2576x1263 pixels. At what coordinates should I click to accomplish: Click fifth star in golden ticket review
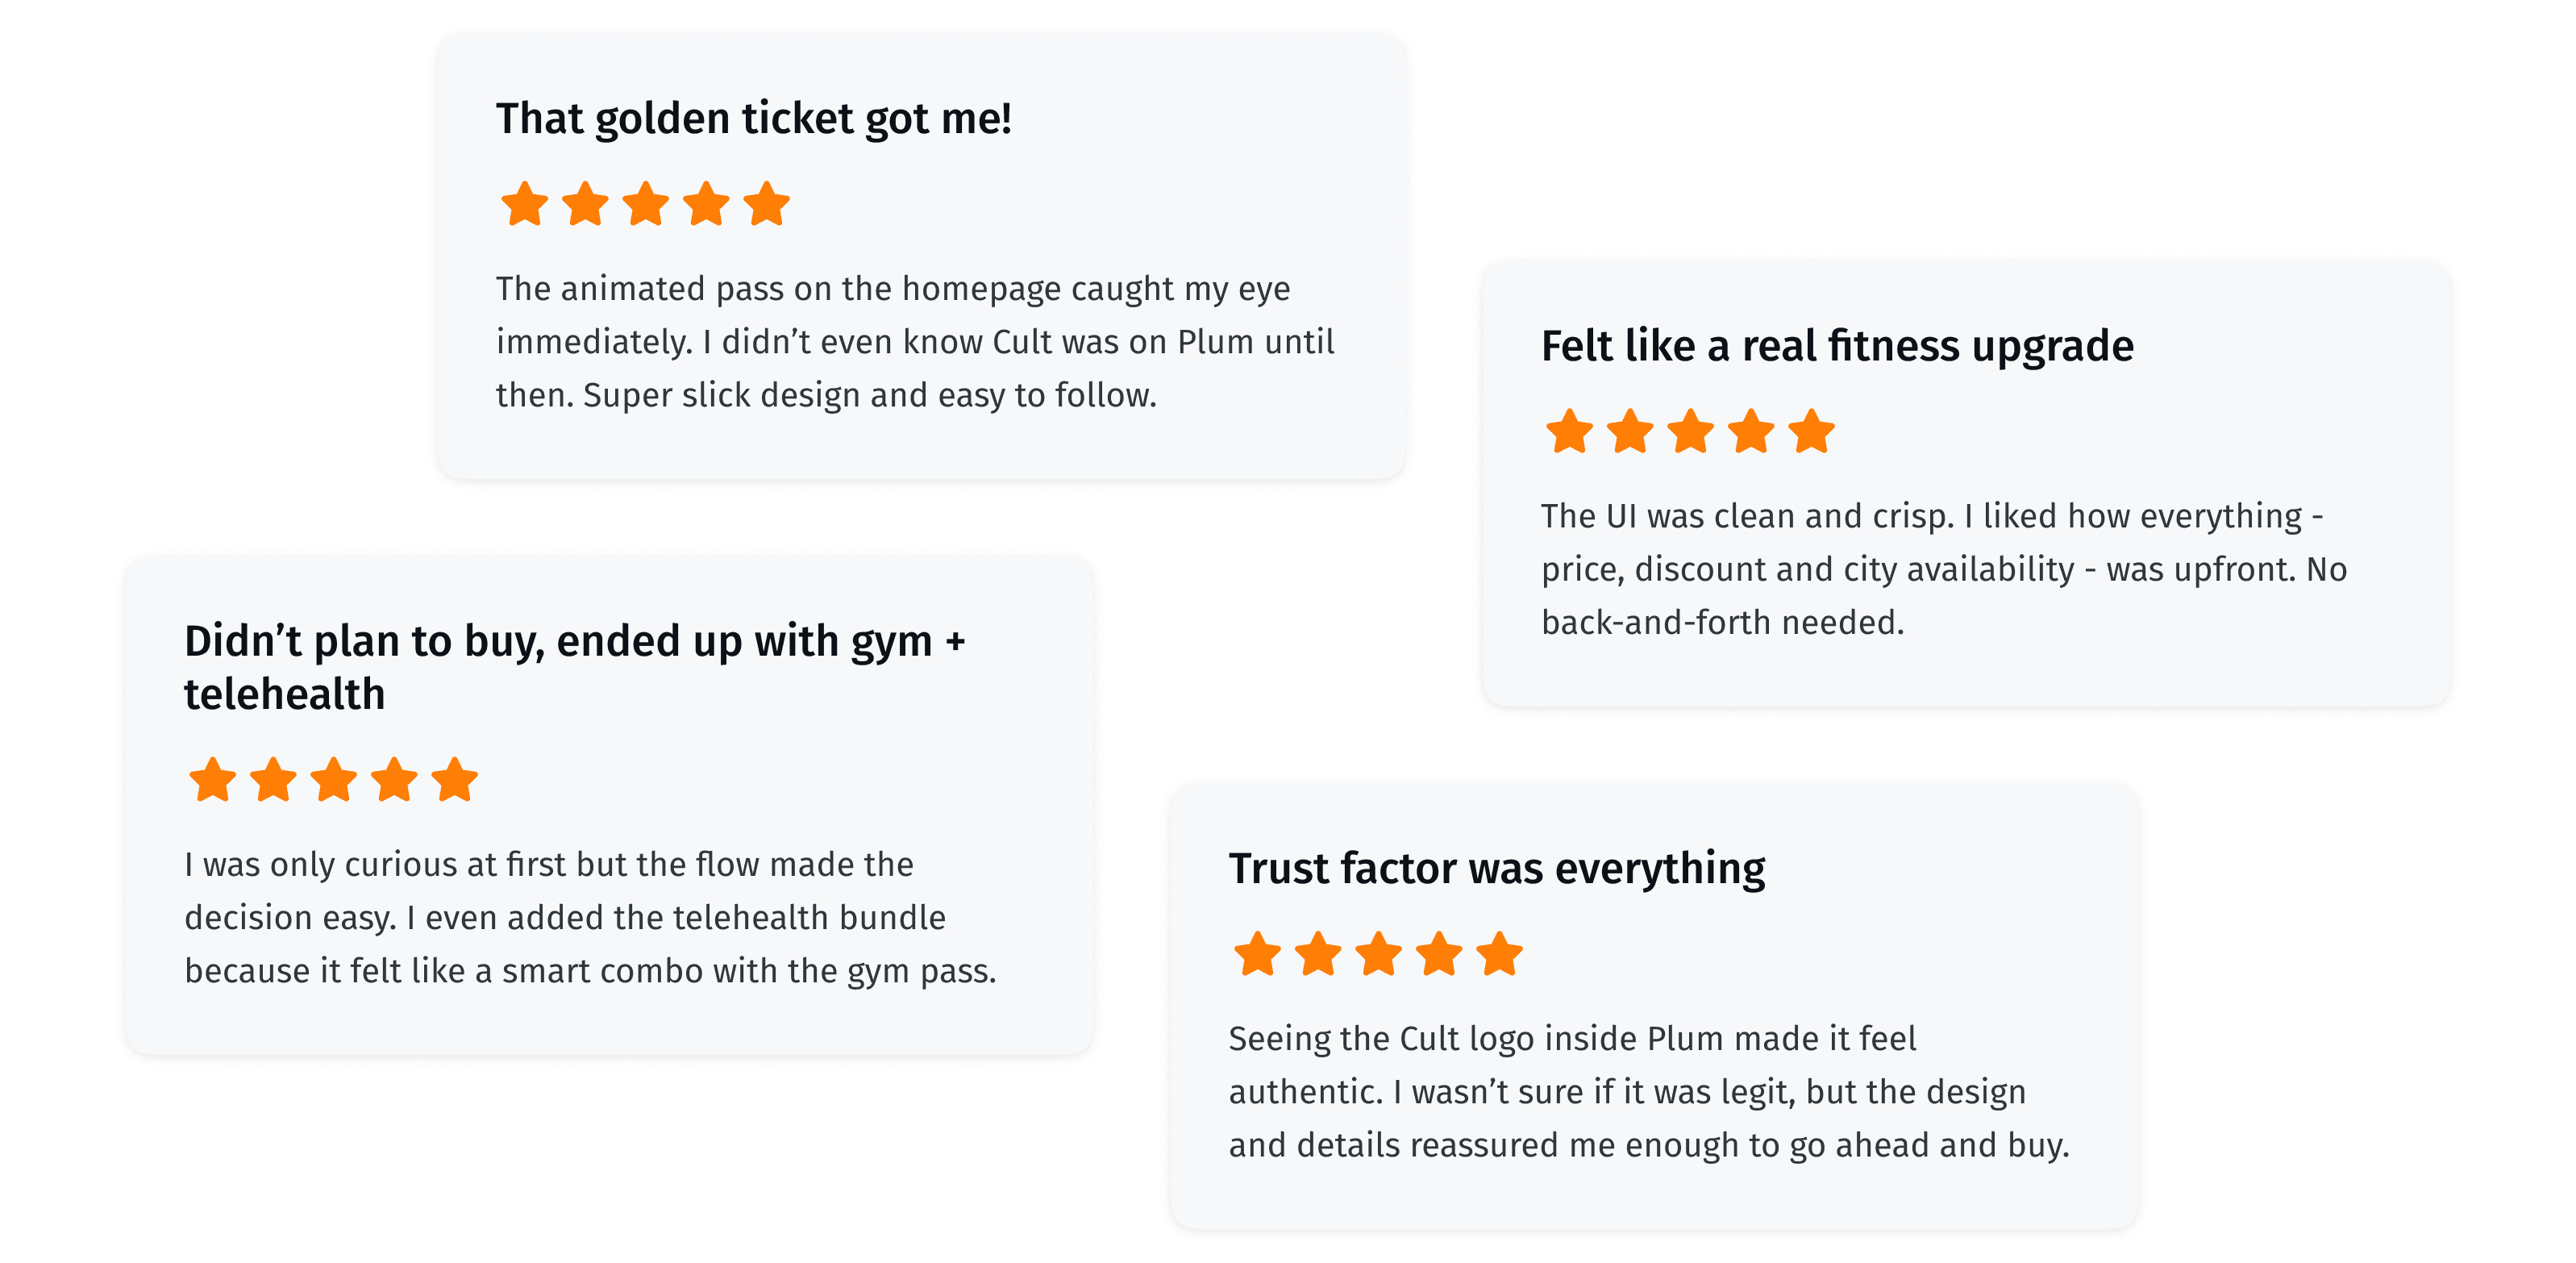point(767,204)
